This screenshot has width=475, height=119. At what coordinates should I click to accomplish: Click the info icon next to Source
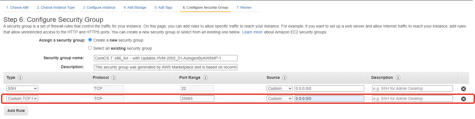click(x=284, y=78)
